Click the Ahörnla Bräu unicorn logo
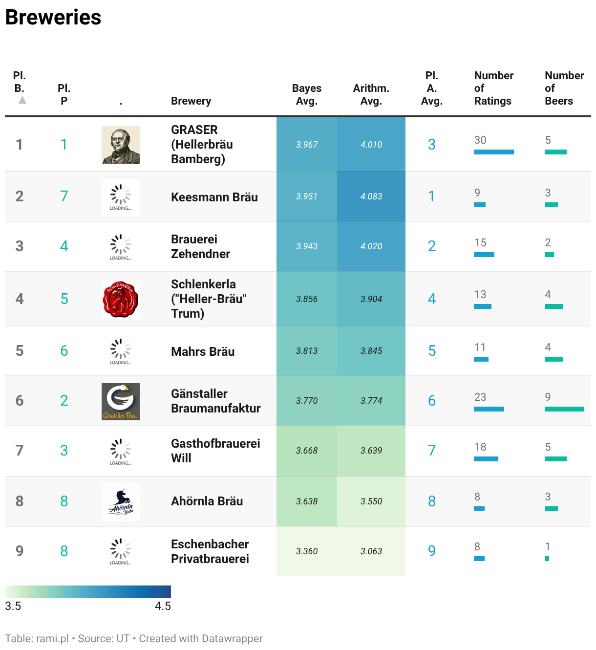 tap(121, 502)
